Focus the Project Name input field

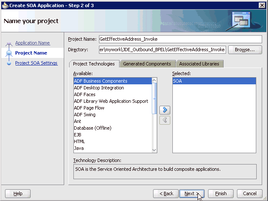180,39
